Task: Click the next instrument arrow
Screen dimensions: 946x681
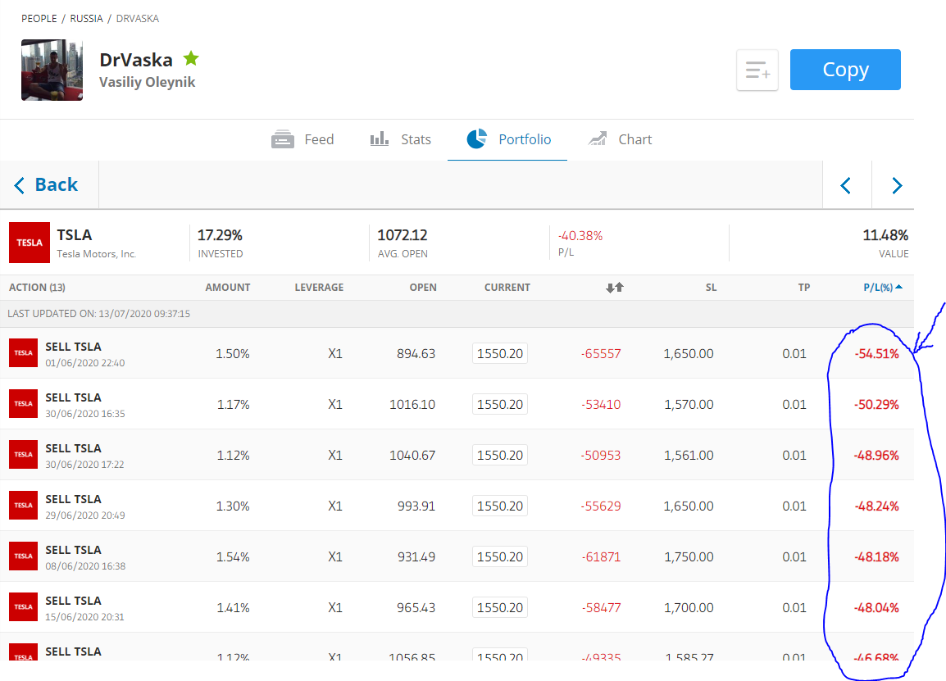Action: 897,185
